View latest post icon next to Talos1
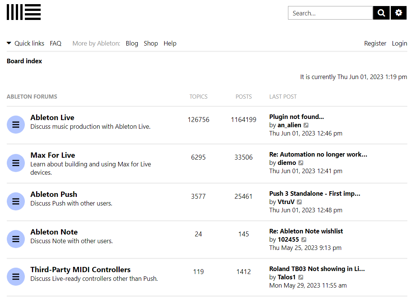 (x=301, y=277)
